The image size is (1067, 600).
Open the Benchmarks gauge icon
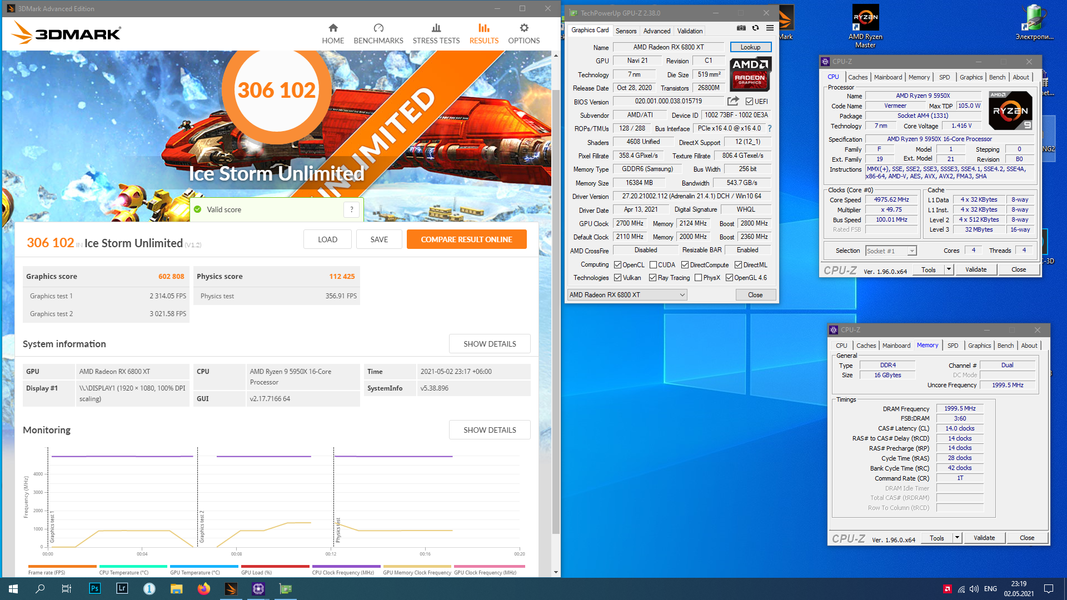(378, 28)
